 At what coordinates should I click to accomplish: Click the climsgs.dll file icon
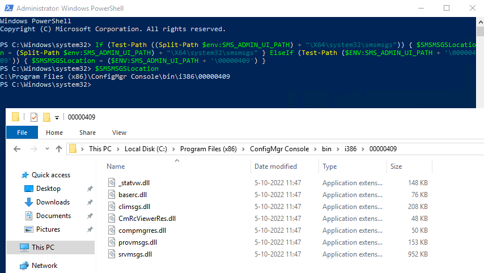112,206
